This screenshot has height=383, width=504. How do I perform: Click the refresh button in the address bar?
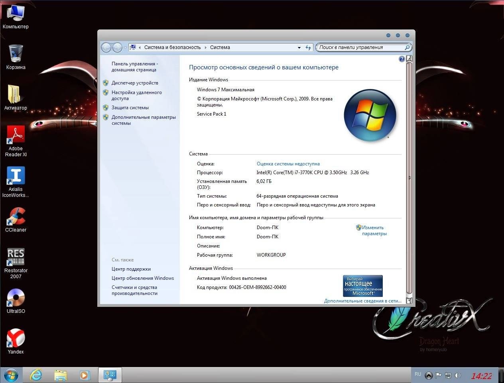pyautogui.click(x=308, y=47)
